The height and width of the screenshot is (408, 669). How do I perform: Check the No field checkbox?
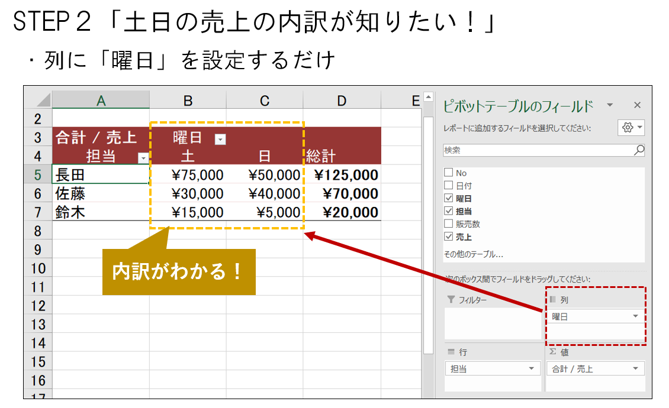tap(448, 173)
